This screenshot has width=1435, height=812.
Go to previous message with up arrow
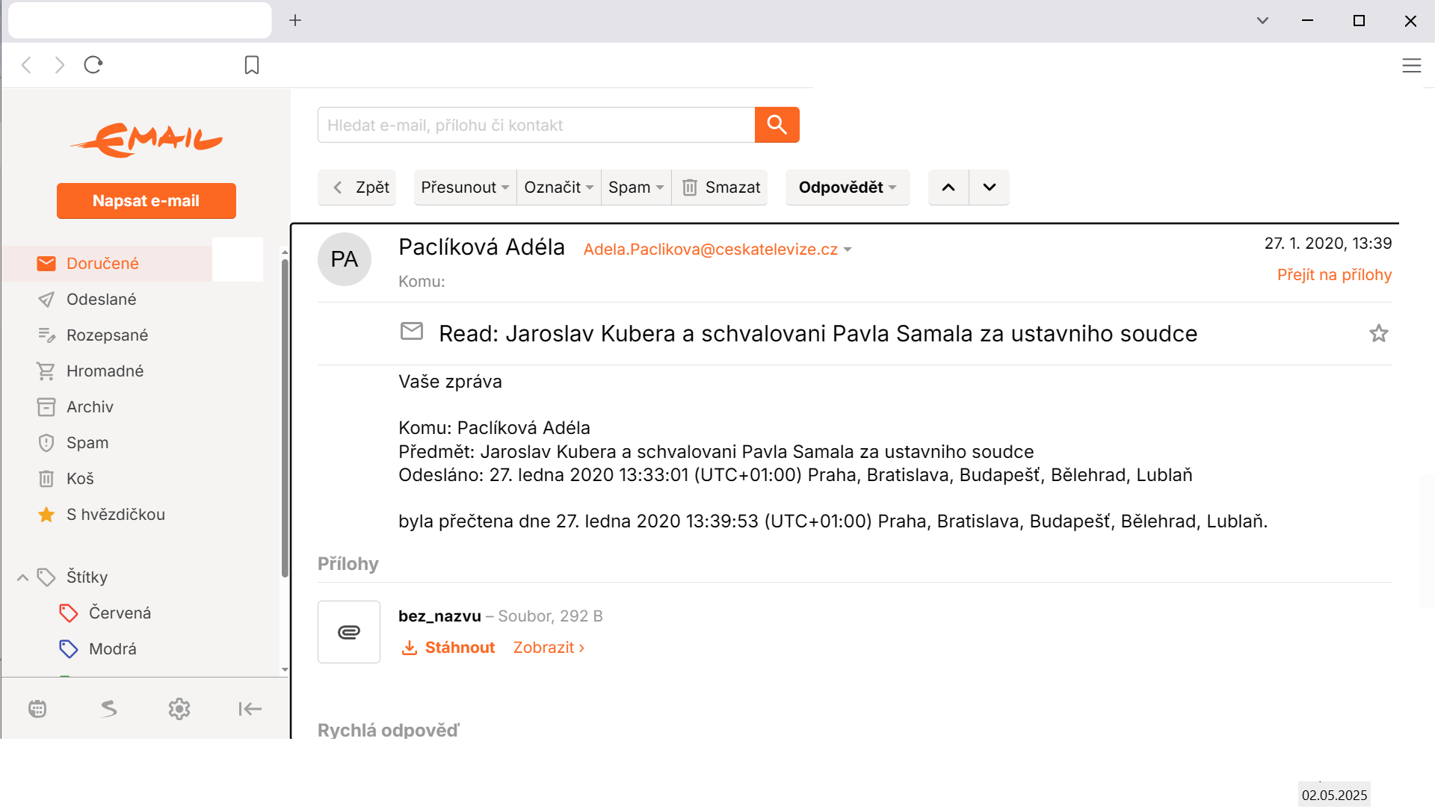tap(948, 187)
